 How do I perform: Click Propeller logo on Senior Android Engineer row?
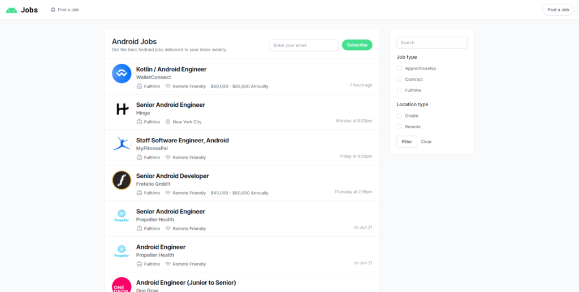tap(122, 216)
